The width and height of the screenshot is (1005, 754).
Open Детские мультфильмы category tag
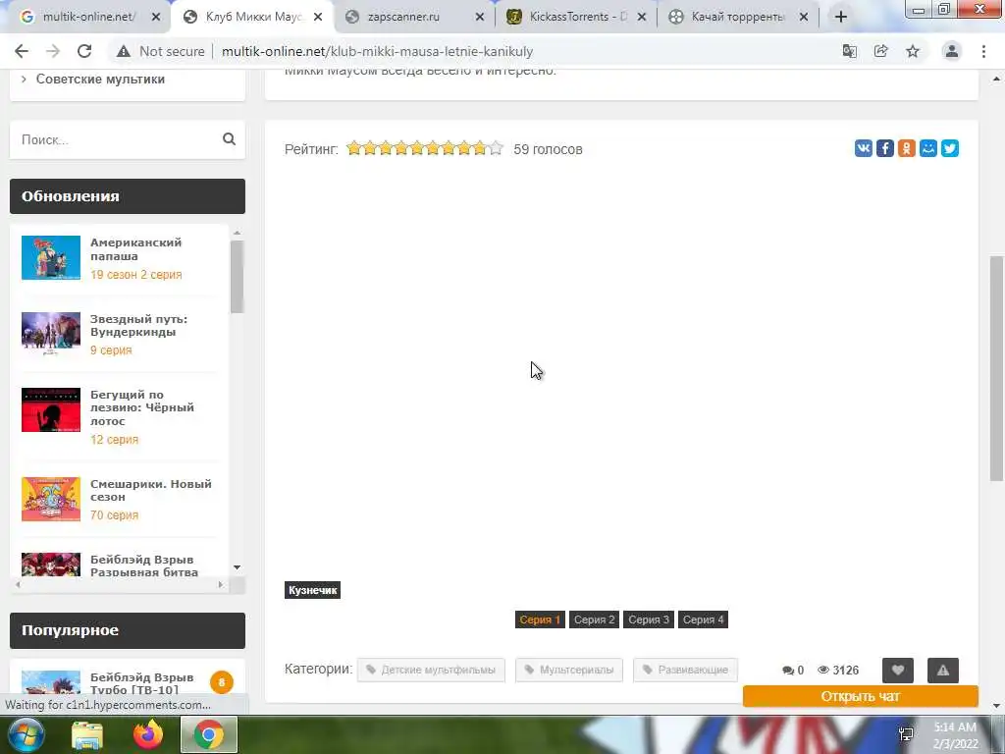point(431,670)
